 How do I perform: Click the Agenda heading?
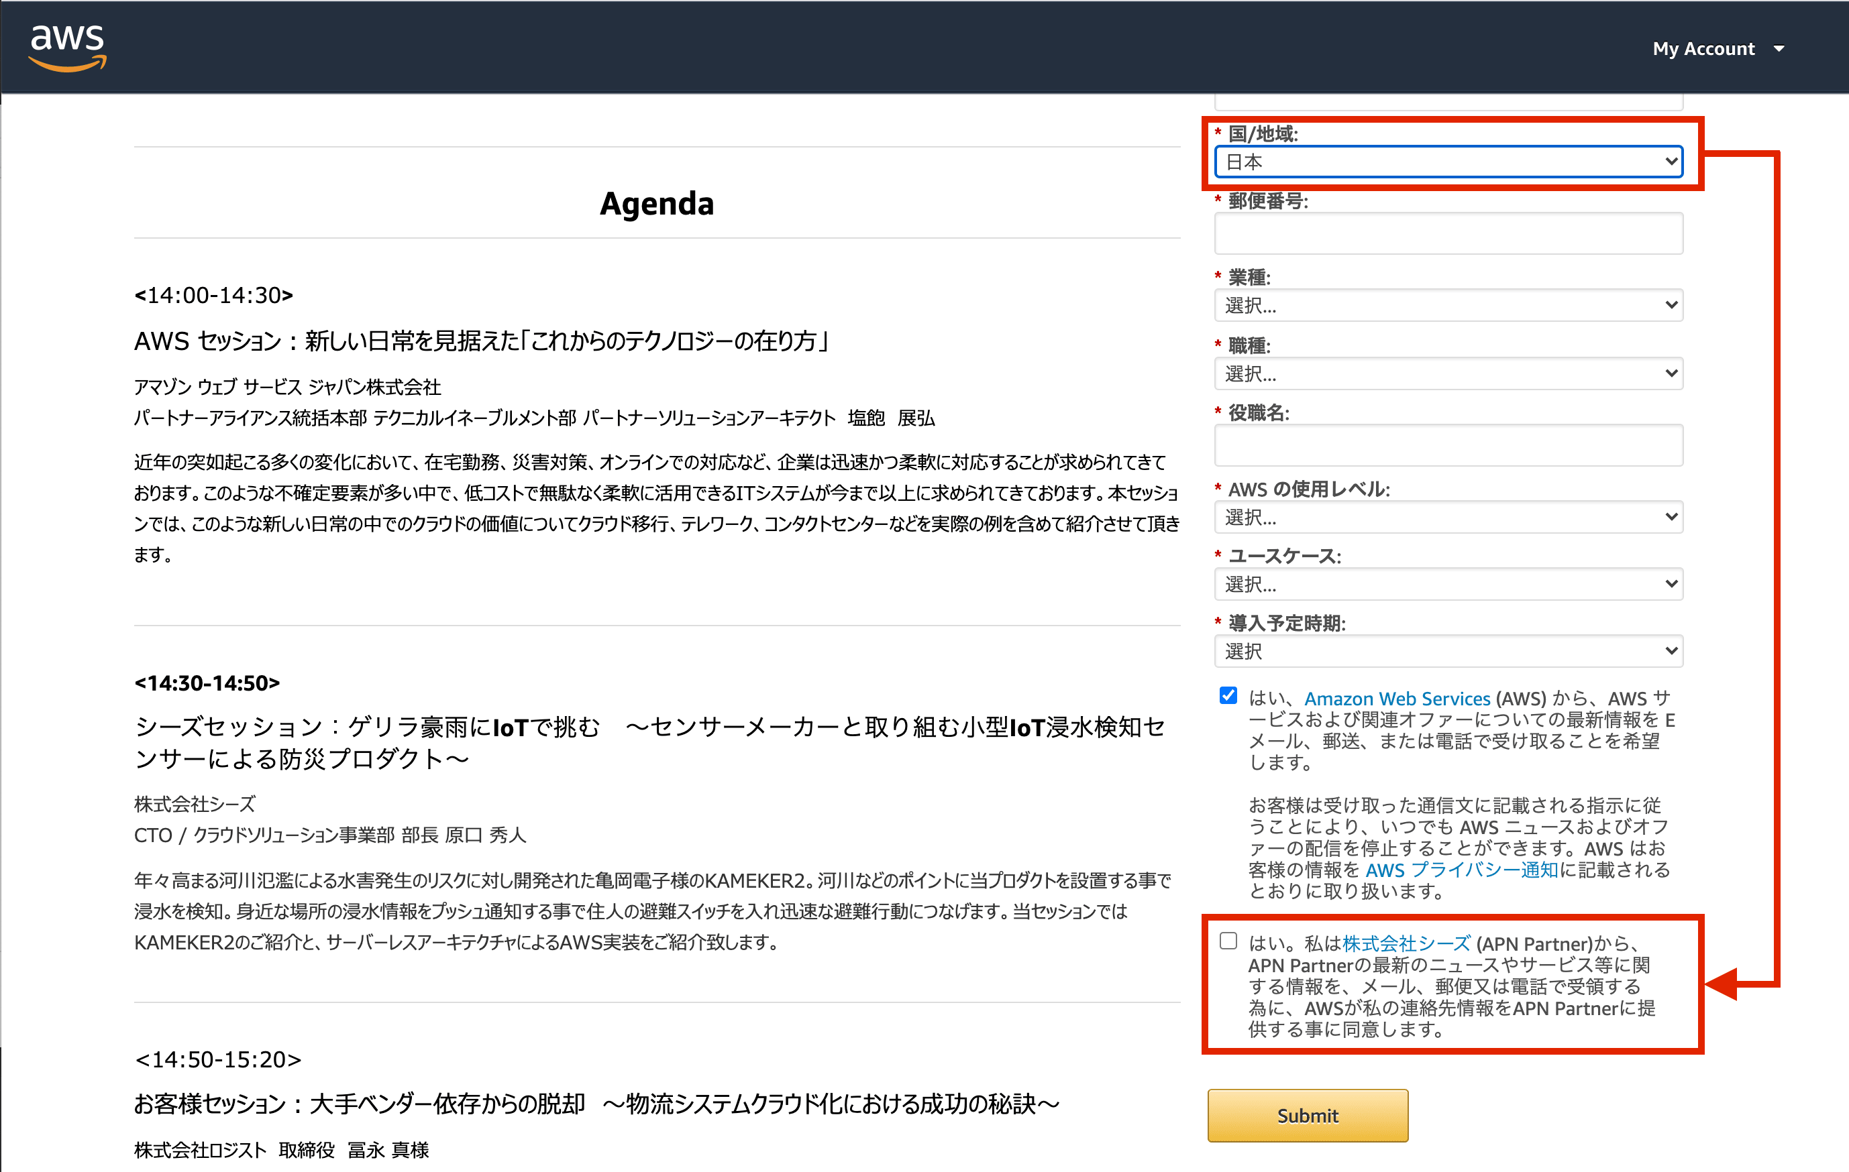point(657,203)
